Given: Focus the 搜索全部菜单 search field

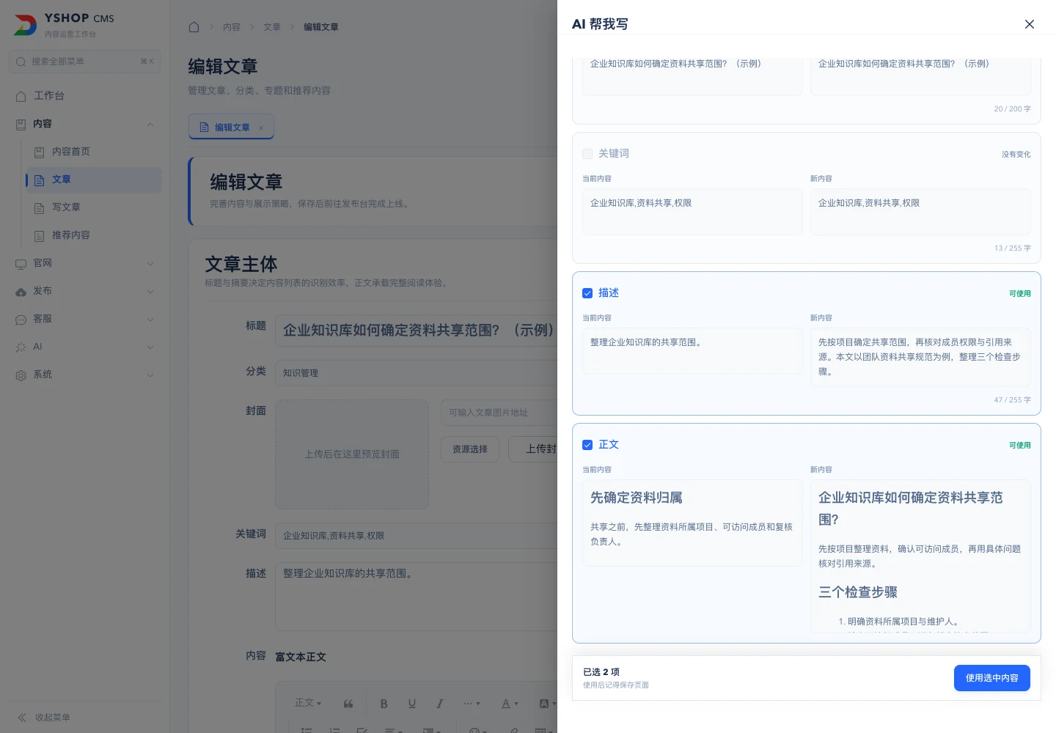Looking at the screenshot, I should point(85,62).
